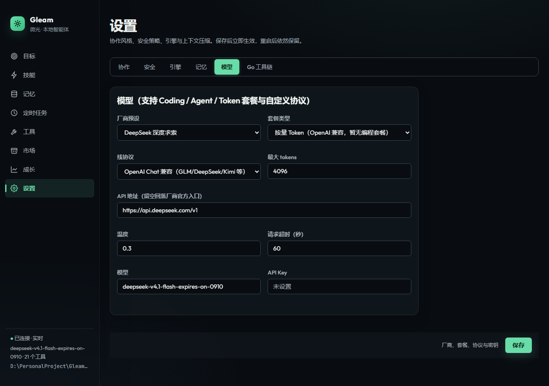This screenshot has height=386, width=549.
Task: Click the 保存 save button
Action: (x=519, y=345)
